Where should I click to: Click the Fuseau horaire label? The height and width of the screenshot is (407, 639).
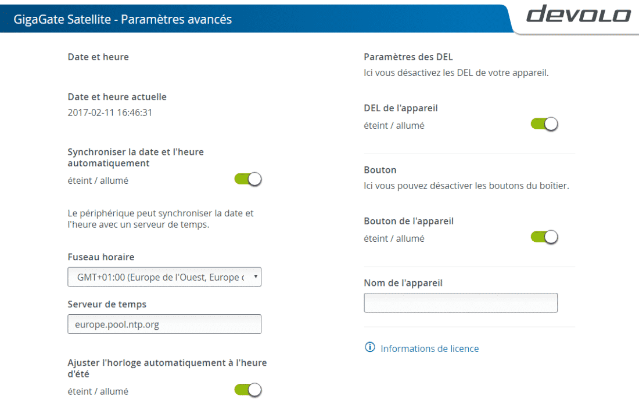101,257
